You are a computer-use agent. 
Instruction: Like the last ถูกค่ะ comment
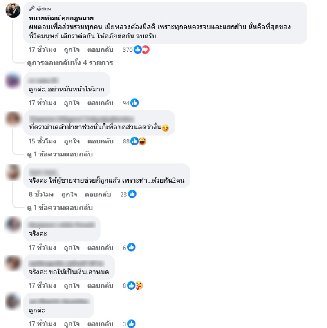pyautogui.click(x=72, y=324)
